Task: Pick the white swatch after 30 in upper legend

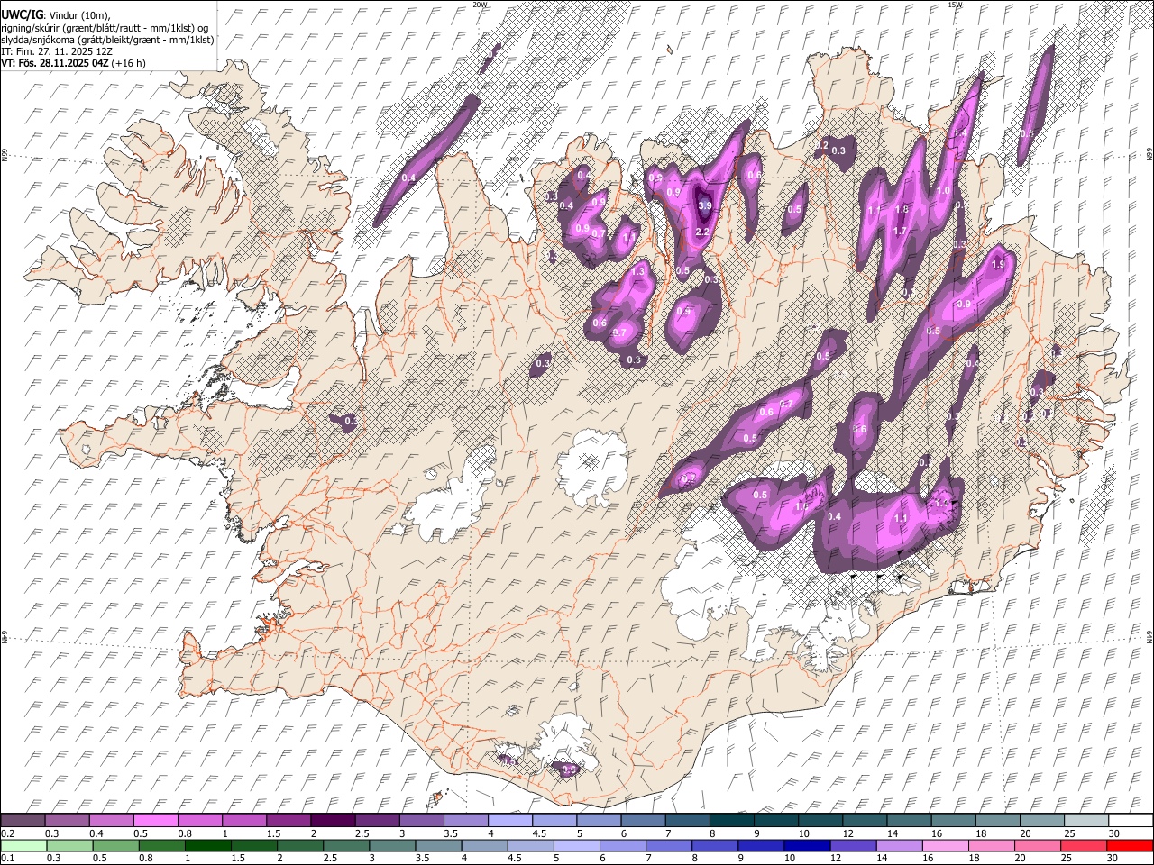Action: click(1131, 821)
